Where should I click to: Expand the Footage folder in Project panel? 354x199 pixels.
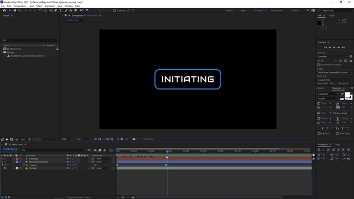click(2, 53)
